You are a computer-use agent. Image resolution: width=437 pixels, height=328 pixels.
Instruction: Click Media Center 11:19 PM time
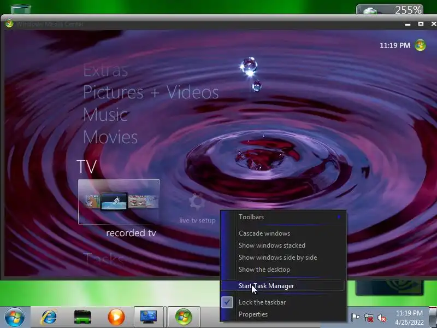pyautogui.click(x=395, y=45)
